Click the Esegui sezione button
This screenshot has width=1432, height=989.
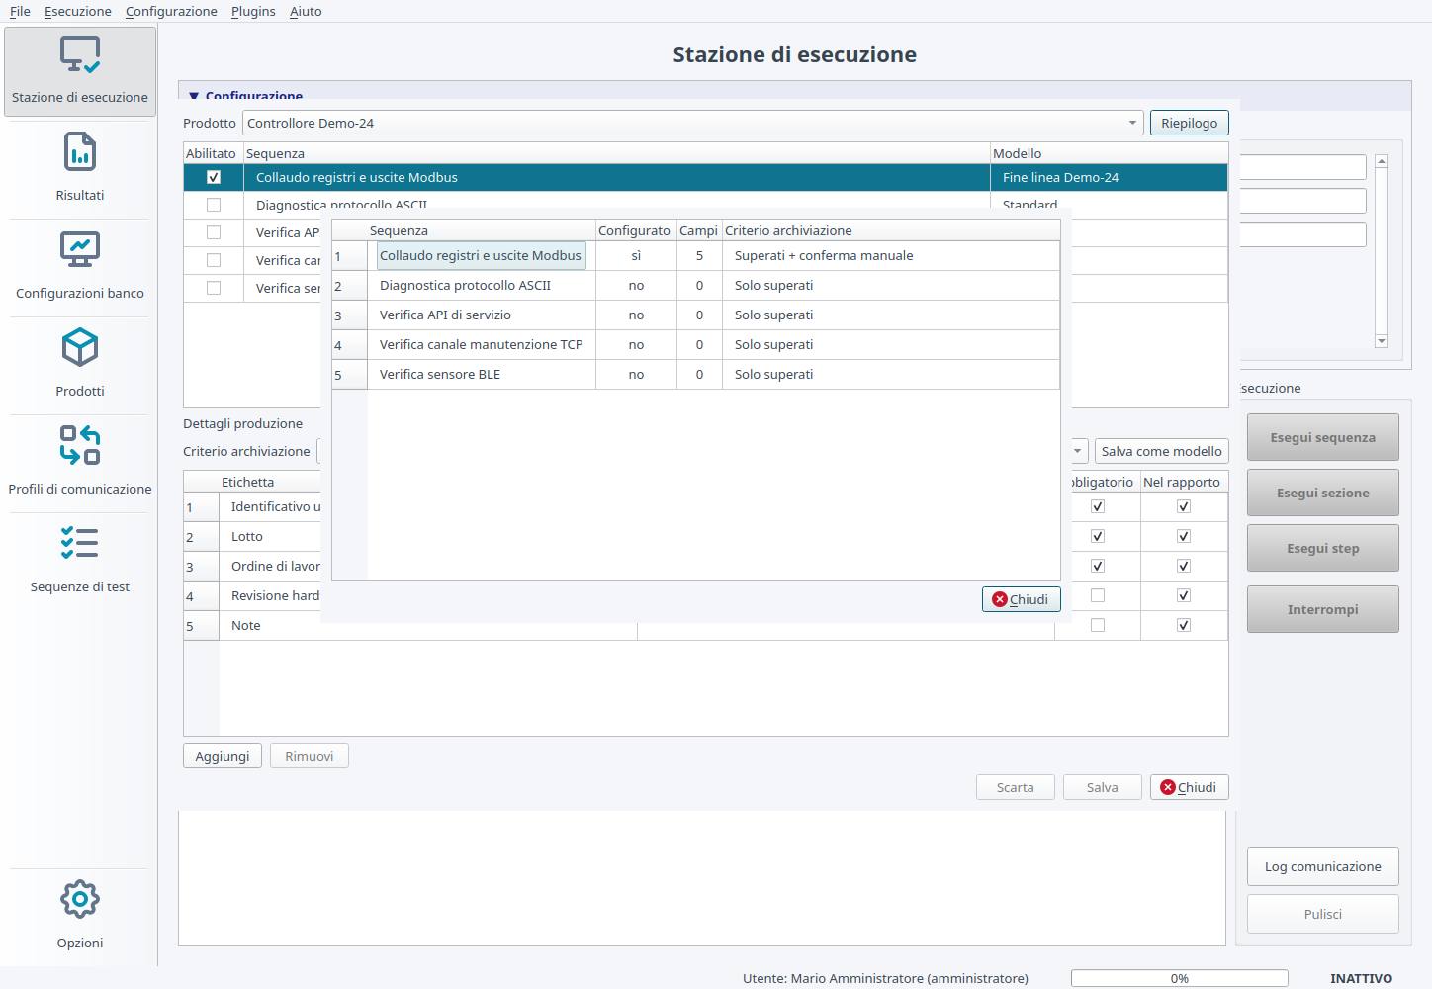(1323, 493)
